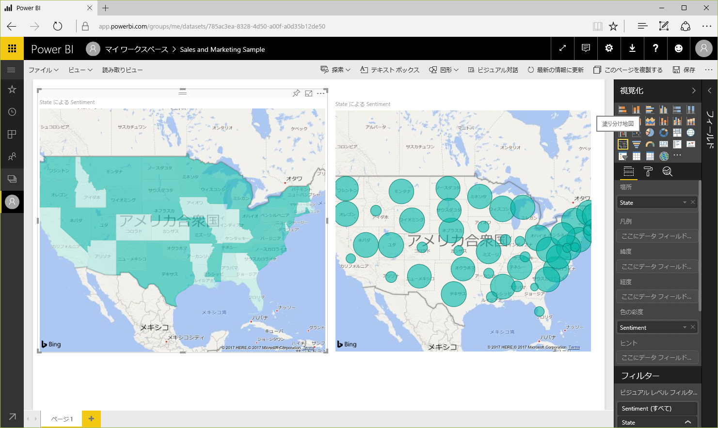The width and height of the screenshot is (718, 428).
Task: Click the 凡例 data field well
Action: click(x=657, y=236)
